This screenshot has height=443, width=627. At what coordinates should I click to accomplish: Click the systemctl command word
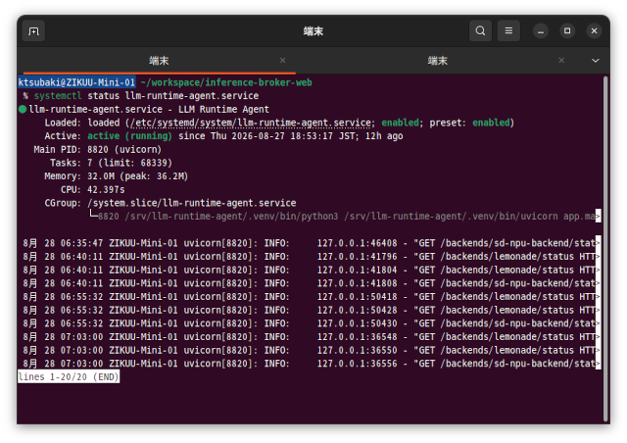click(x=58, y=96)
